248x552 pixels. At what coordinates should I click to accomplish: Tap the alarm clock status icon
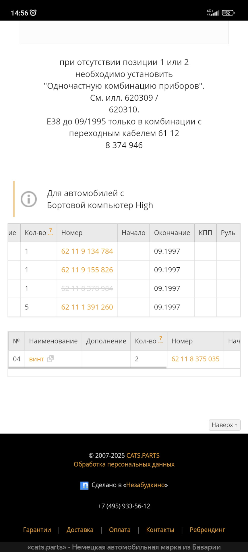[33, 13]
